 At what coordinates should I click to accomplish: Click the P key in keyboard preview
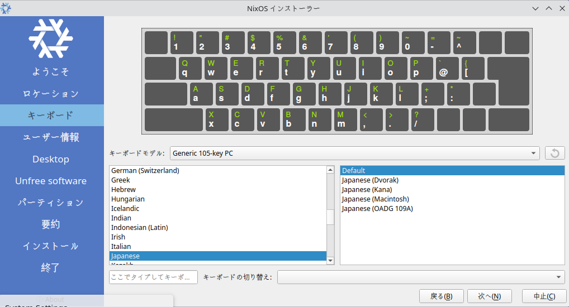point(421,68)
